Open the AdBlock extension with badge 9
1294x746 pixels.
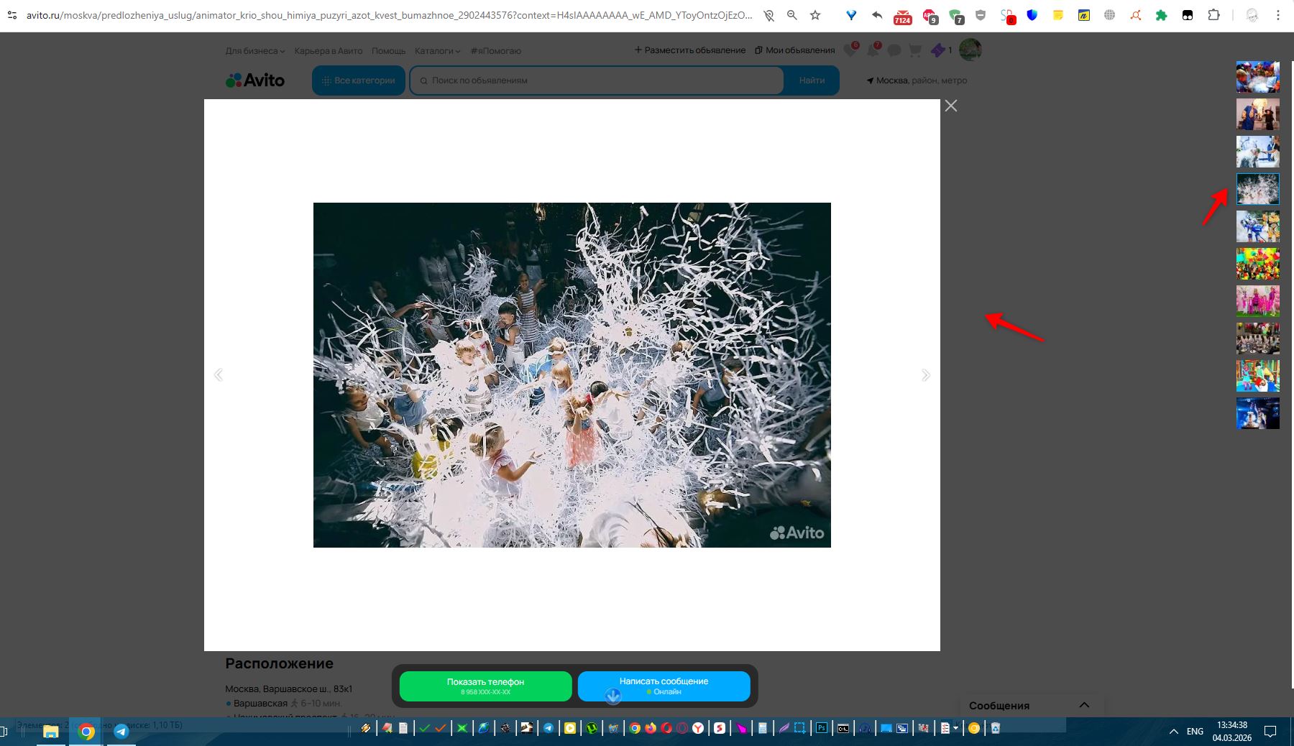pos(930,16)
